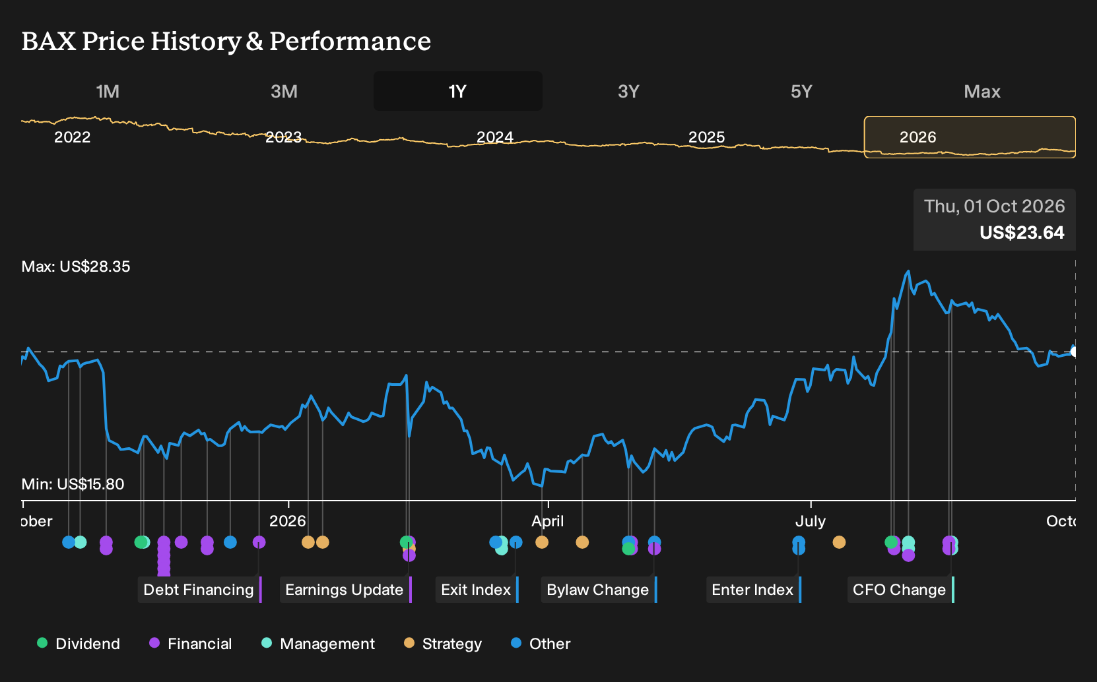This screenshot has width=1097, height=682.
Task: Click the single purple marker right of stacked purple column
Action: pos(182,542)
